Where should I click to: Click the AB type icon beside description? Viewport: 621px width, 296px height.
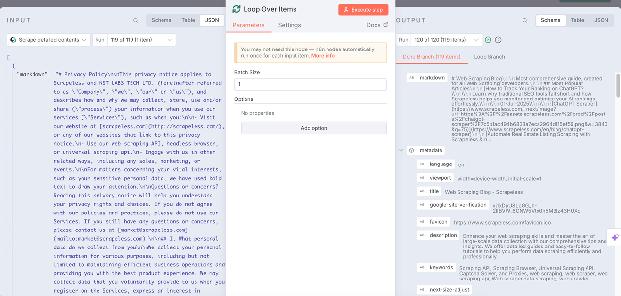pyautogui.click(x=422, y=235)
